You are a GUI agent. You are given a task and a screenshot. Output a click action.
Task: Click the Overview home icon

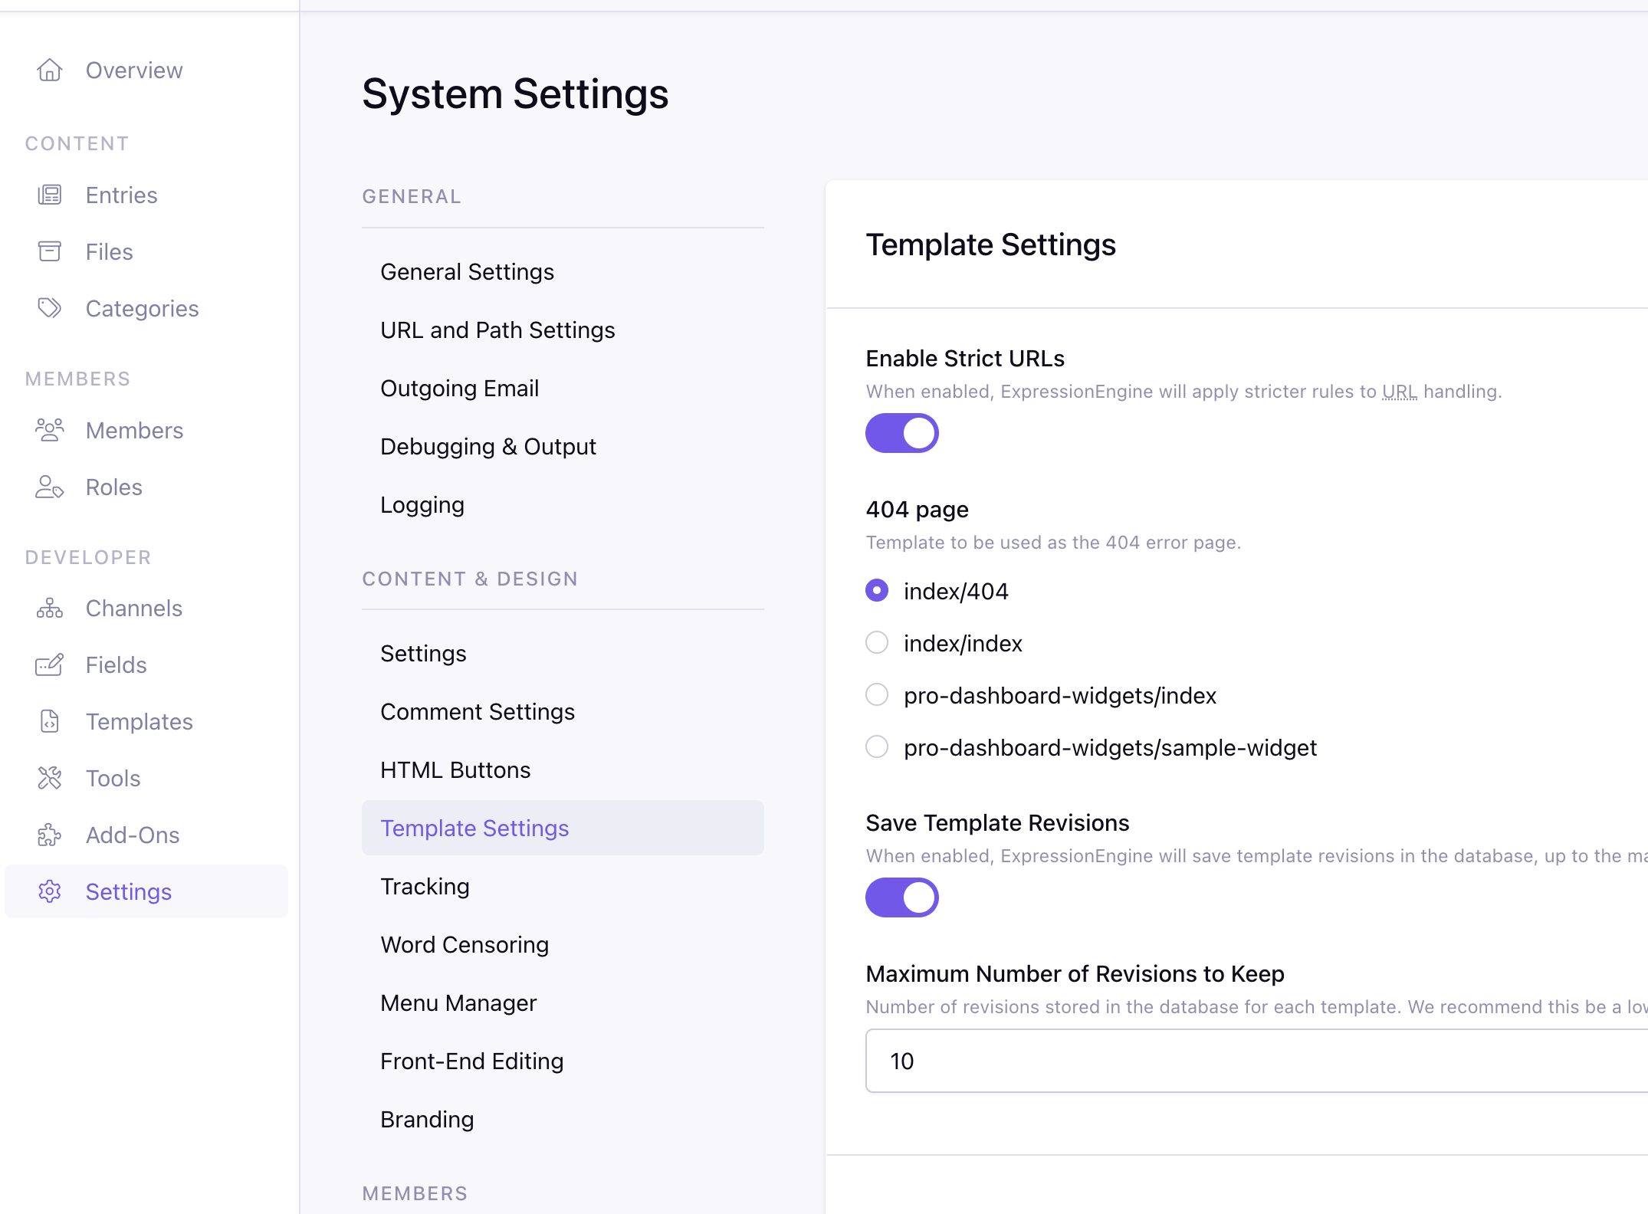click(x=50, y=70)
